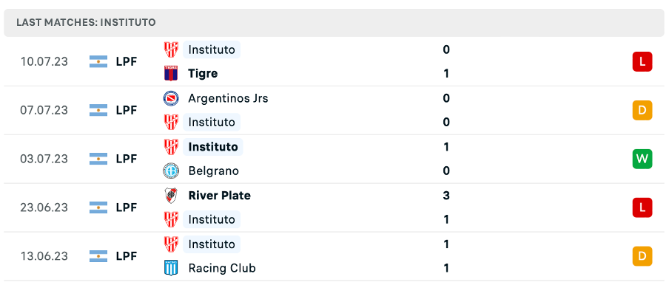Screen dimensions: 669x285
Task: Click the Belgrano club crest icon
Action: pos(171,171)
